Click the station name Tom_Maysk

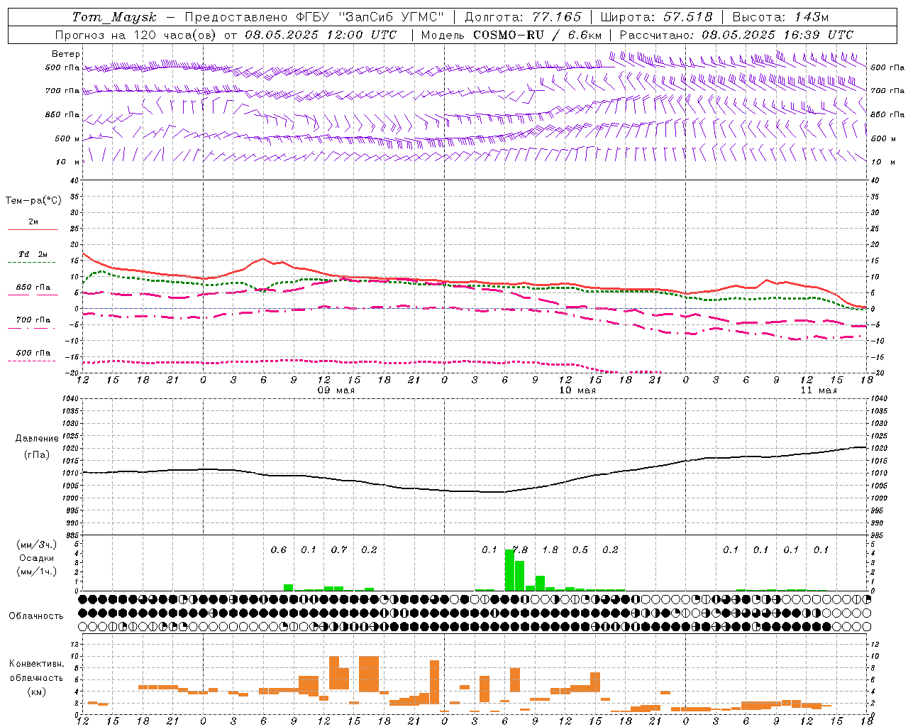[114, 17]
